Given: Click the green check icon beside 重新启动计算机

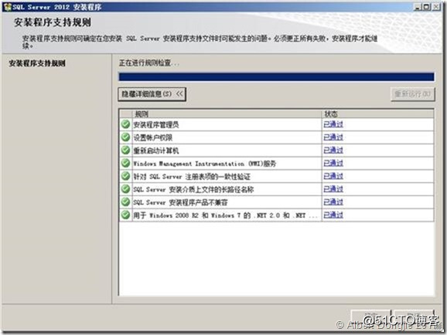Looking at the screenshot, I should point(125,150).
